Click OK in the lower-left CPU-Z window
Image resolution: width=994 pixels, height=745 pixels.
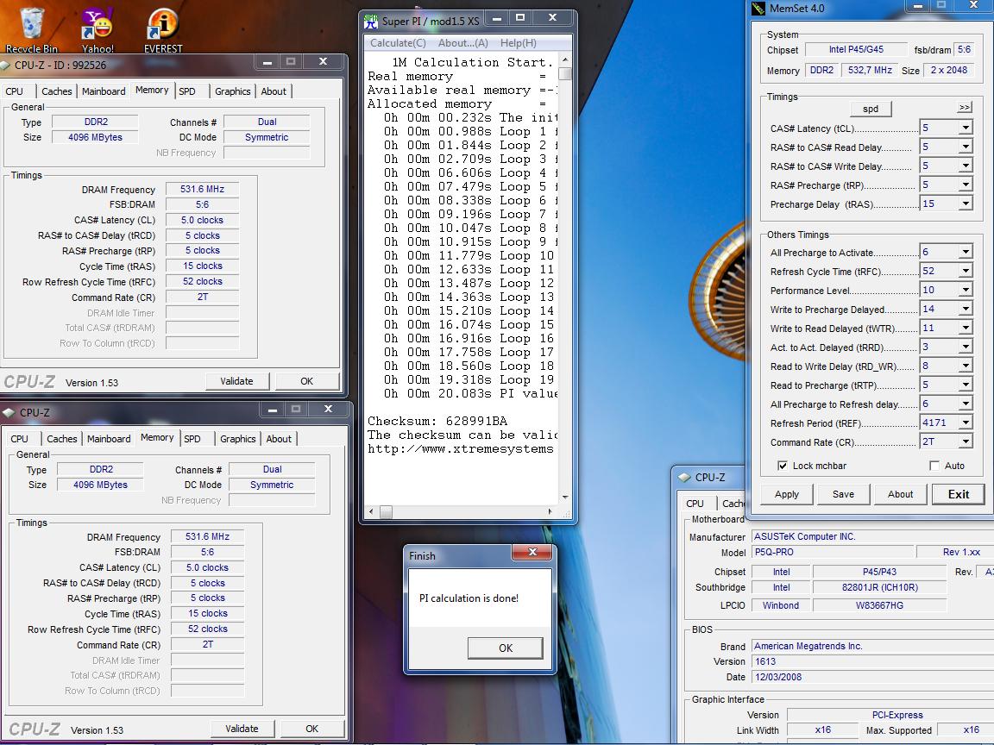pos(311,729)
